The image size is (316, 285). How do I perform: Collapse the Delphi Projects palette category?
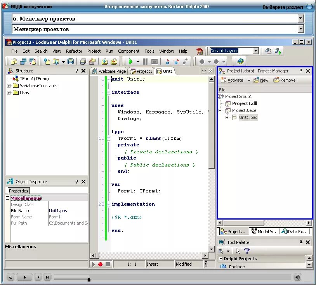[221, 259]
